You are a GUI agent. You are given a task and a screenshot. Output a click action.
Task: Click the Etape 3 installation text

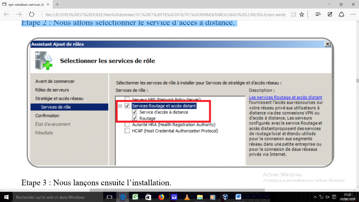tap(96, 183)
